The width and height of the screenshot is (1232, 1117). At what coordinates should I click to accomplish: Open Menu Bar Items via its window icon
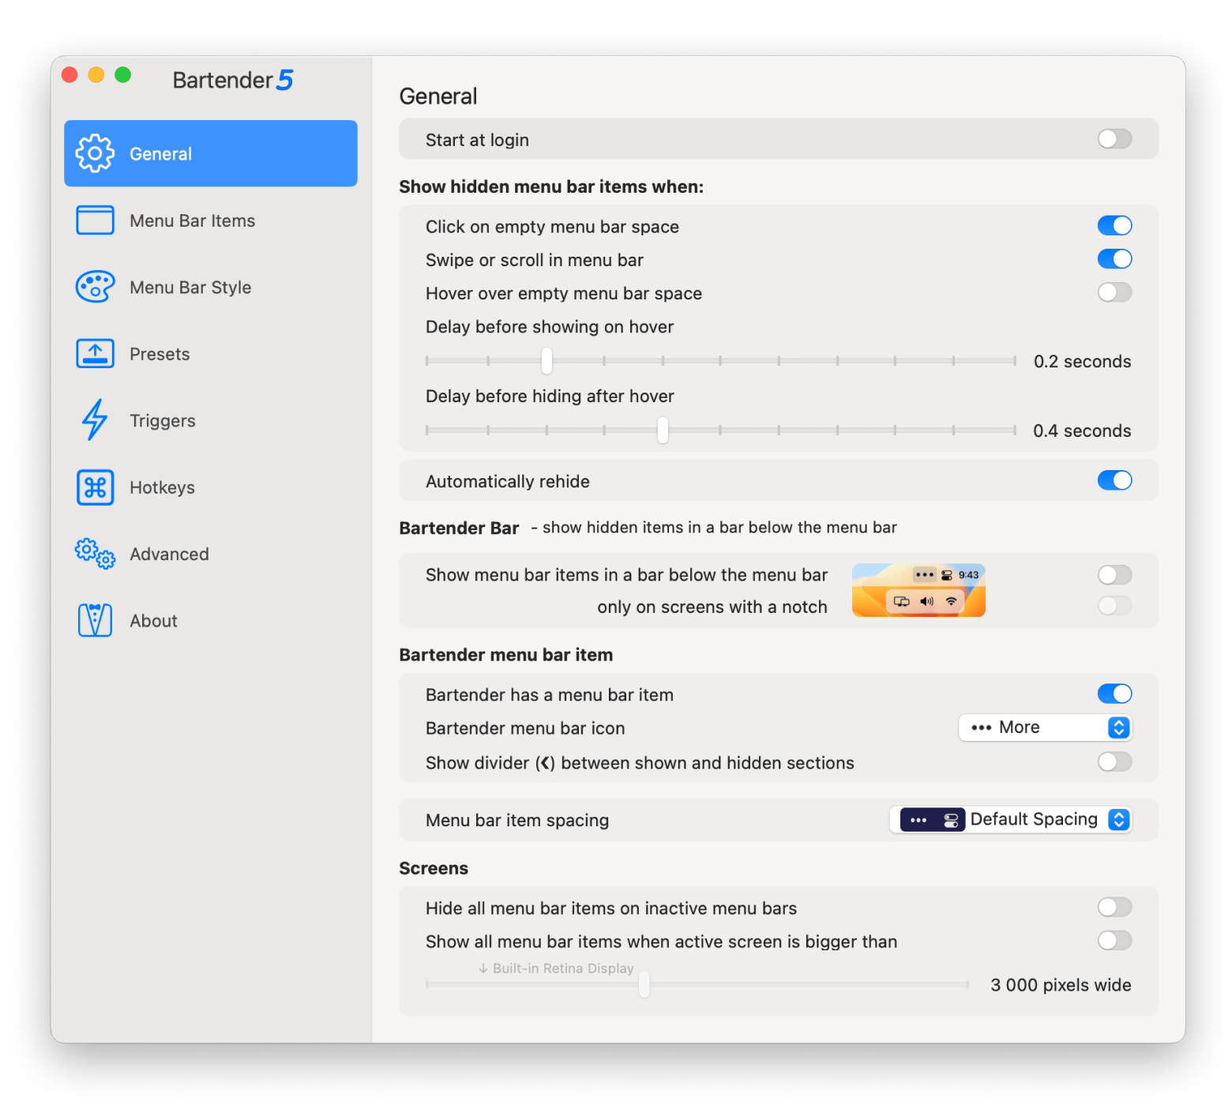pyautogui.click(x=95, y=220)
